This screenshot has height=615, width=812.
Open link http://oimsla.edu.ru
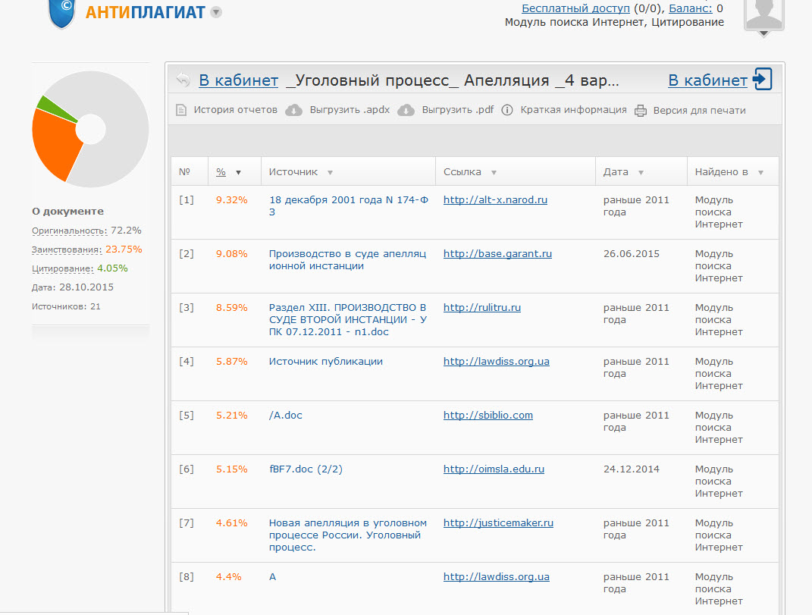click(494, 469)
